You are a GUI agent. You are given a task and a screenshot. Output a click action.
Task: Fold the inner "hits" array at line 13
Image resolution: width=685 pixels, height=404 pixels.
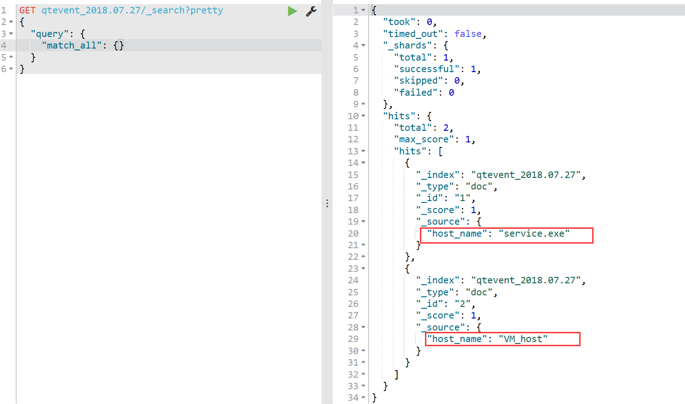(x=364, y=151)
